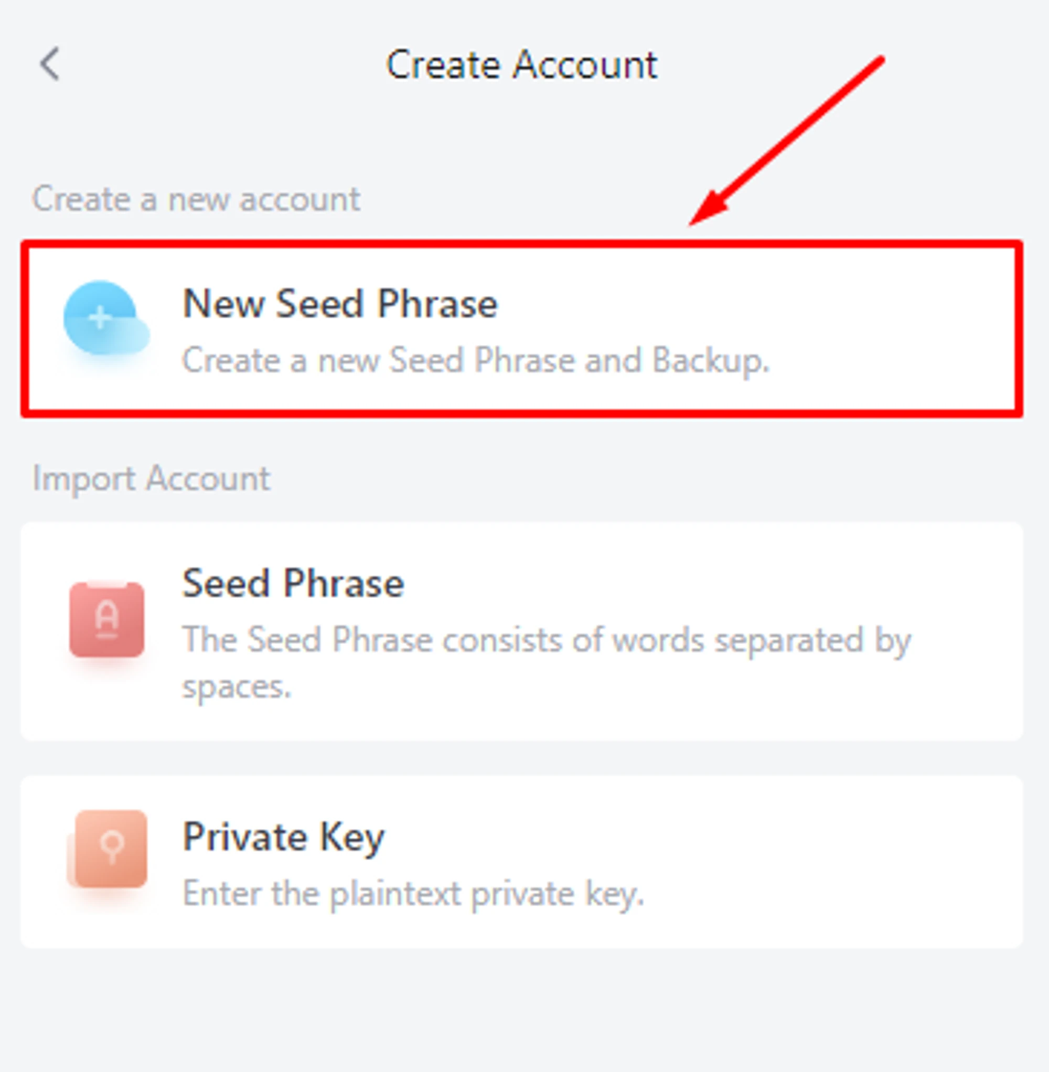
Task: Click blank area right of "Seed Phrase" import title
Action: click(x=716, y=583)
